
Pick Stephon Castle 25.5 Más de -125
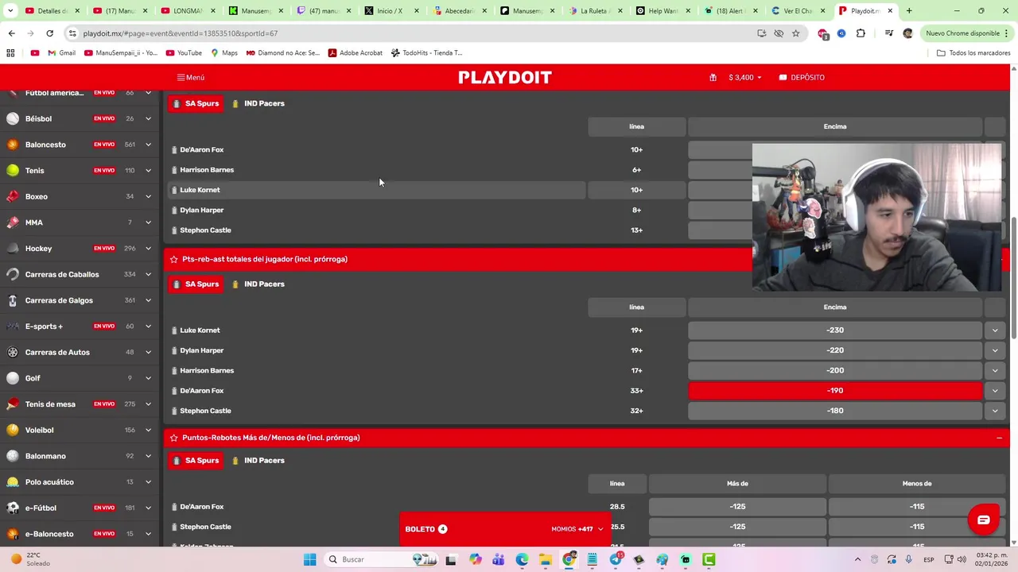tap(737, 527)
